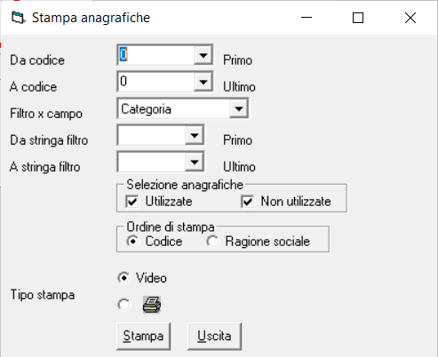Click inside the A codice field
This screenshot has width=438, height=357.
(x=156, y=82)
